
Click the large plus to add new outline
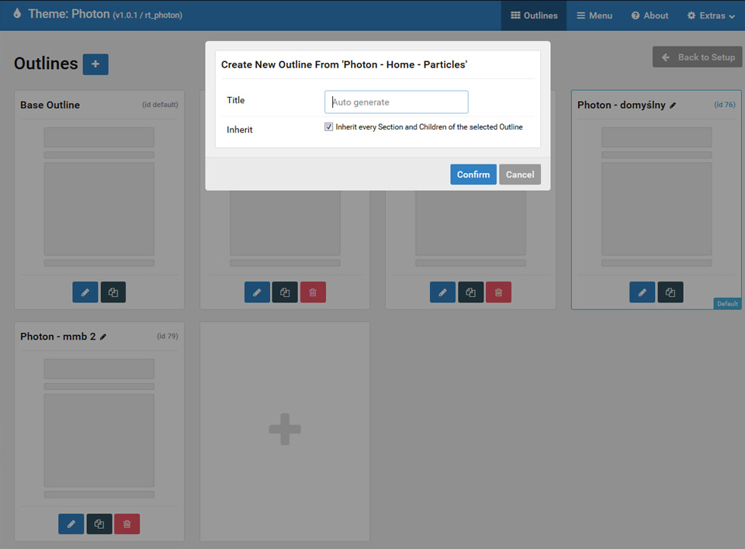tap(285, 430)
